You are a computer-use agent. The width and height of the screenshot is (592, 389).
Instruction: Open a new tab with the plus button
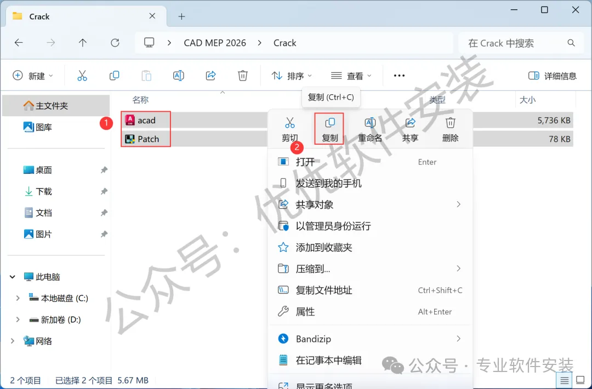pyautogui.click(x=181, y=16)
